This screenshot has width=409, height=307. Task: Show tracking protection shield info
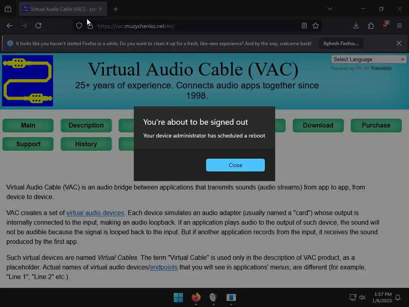pyautogui.click(x=79, y=26)
